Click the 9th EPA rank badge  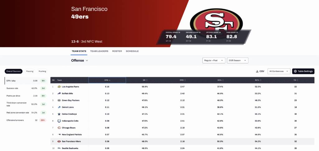click(43, 81)
